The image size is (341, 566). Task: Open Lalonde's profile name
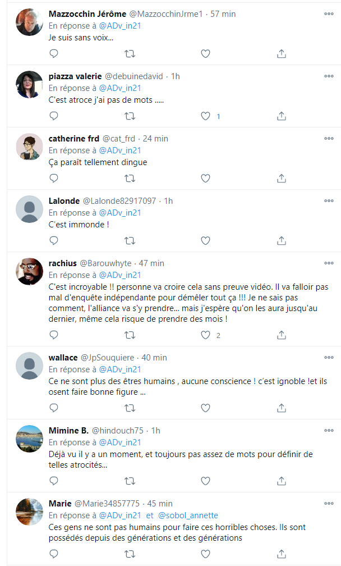(x=64, y=200)
